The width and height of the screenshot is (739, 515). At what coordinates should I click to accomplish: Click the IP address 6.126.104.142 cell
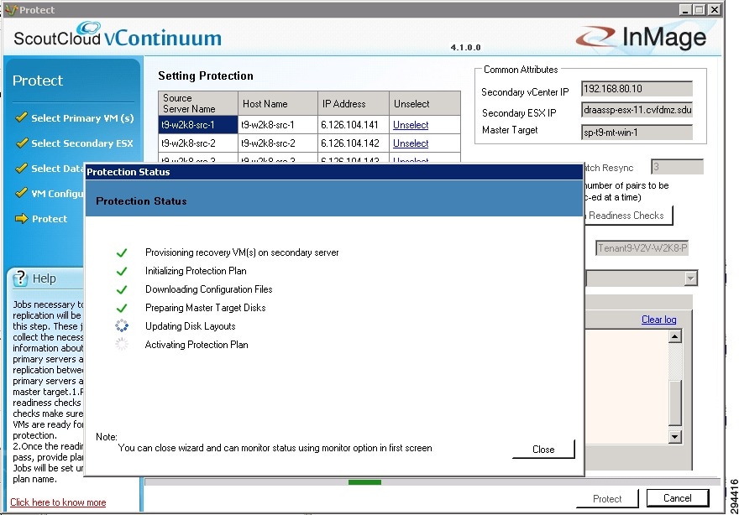(354, 143)
